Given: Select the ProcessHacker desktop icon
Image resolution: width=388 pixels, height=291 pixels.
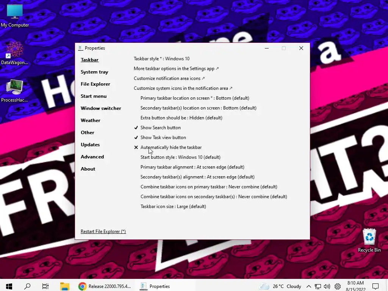Looking at the screenshot, I should [x=15, y=91].
